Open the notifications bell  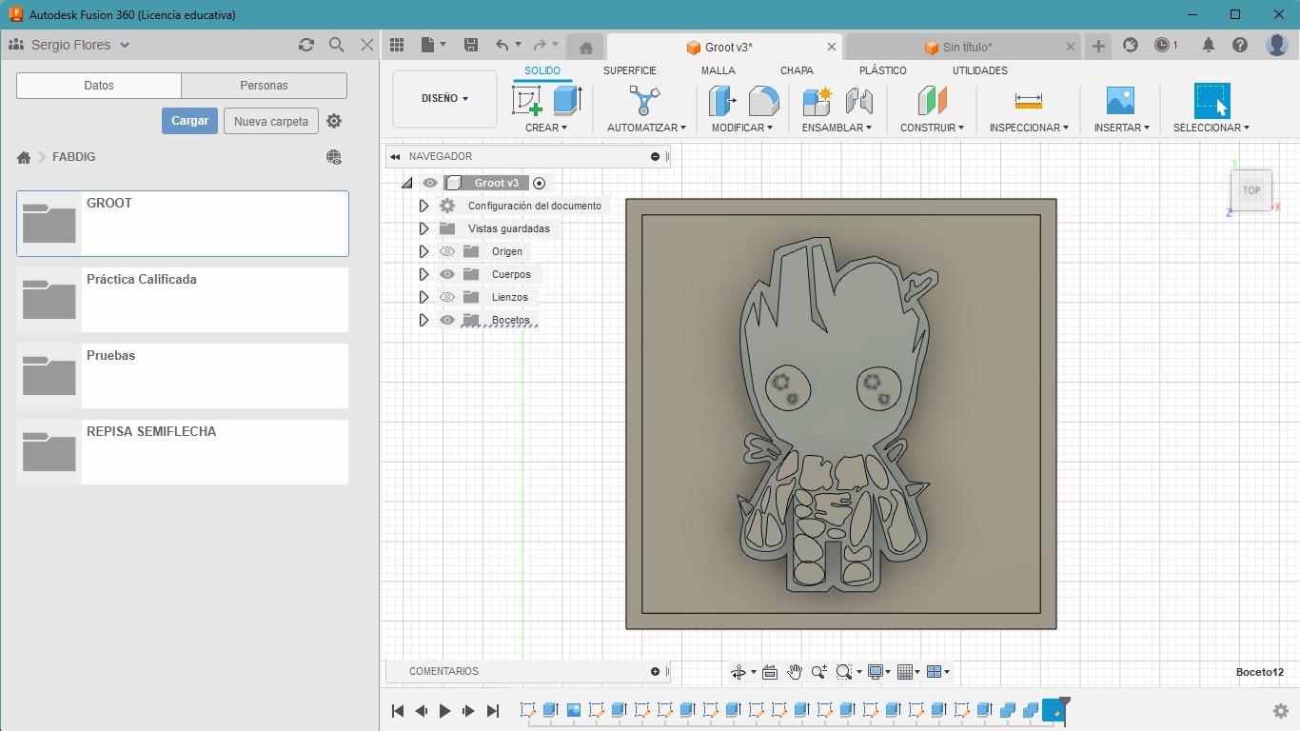pyautogui.click(x=1208, y=45)
